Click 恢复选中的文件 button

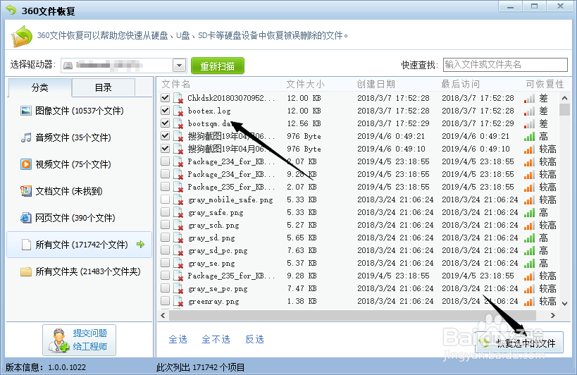[519, 343]
